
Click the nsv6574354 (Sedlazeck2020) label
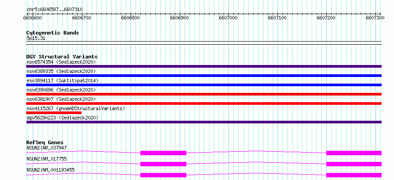61,62
